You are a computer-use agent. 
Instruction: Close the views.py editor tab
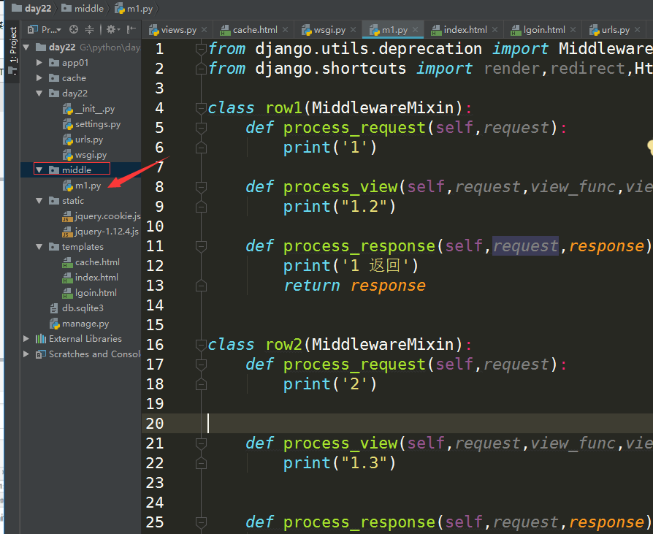tap(204, 30)
